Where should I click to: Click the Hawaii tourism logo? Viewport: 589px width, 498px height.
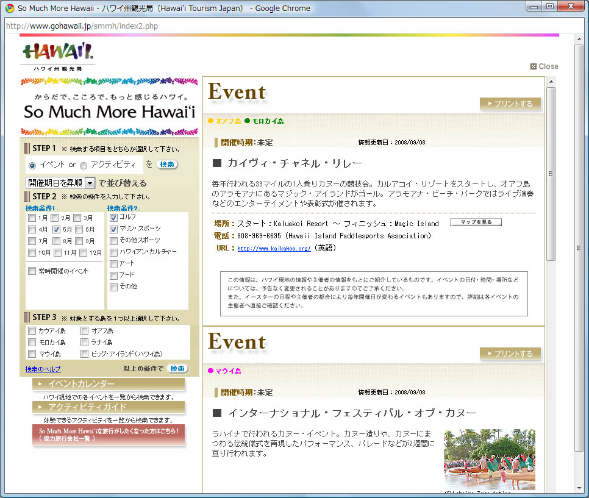click(x=58, y=56)
